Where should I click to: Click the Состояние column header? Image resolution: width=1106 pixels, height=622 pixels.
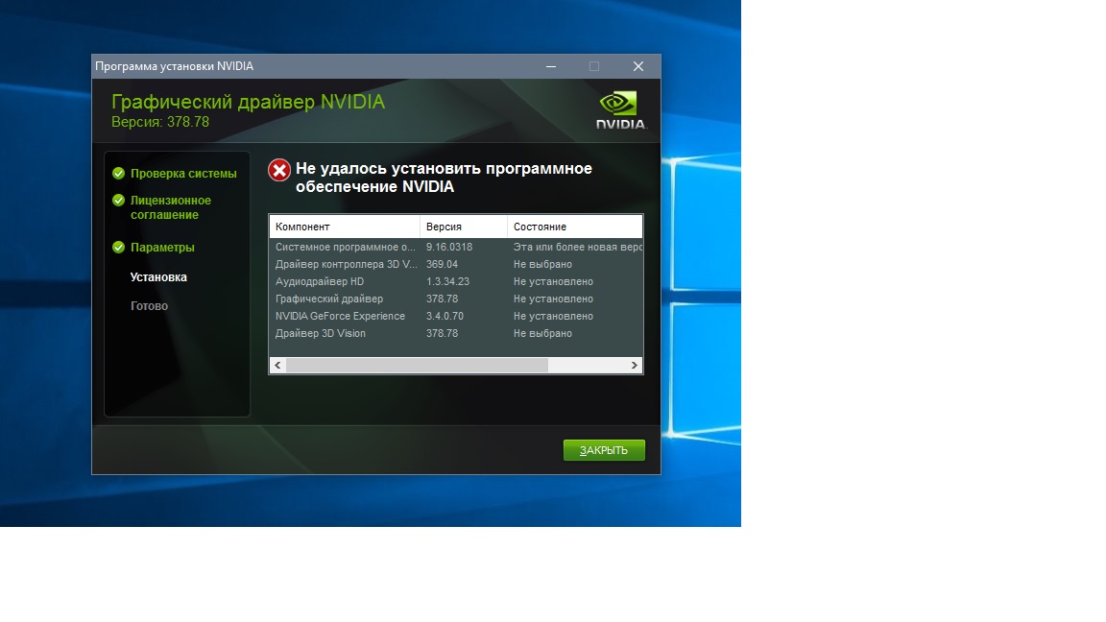click(575, 227)
